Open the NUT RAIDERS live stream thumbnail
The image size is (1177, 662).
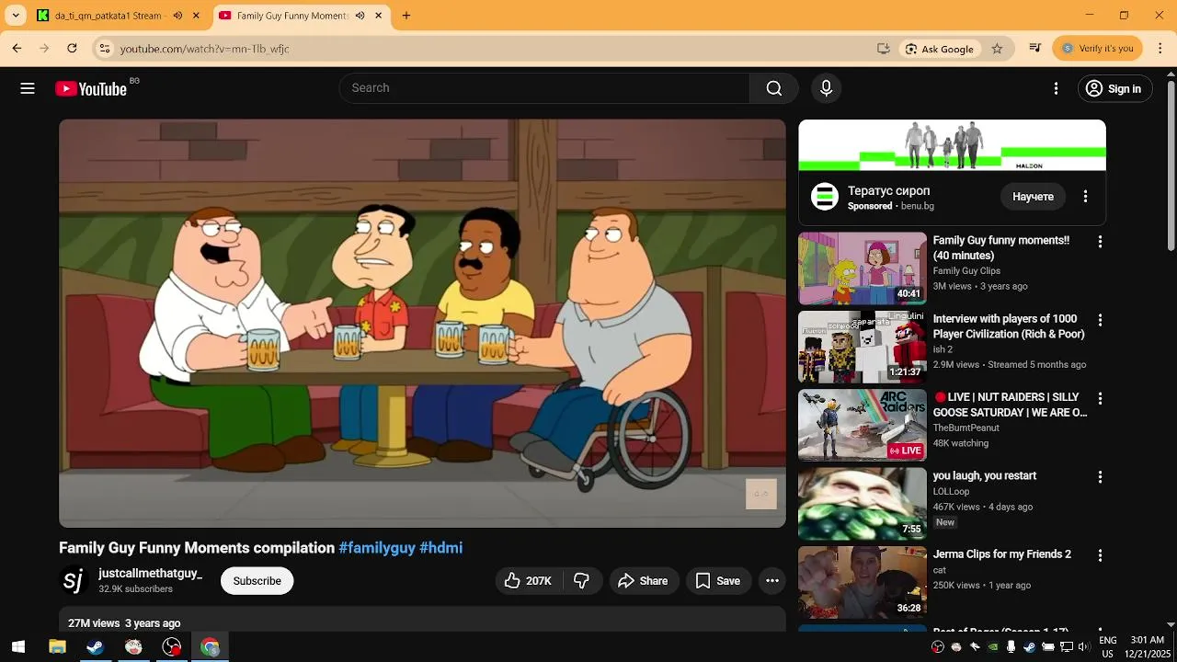863,425
